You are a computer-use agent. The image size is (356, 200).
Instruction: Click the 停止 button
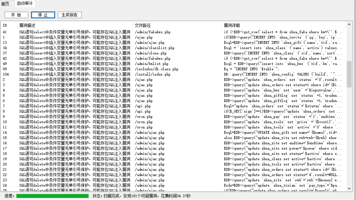43,15
